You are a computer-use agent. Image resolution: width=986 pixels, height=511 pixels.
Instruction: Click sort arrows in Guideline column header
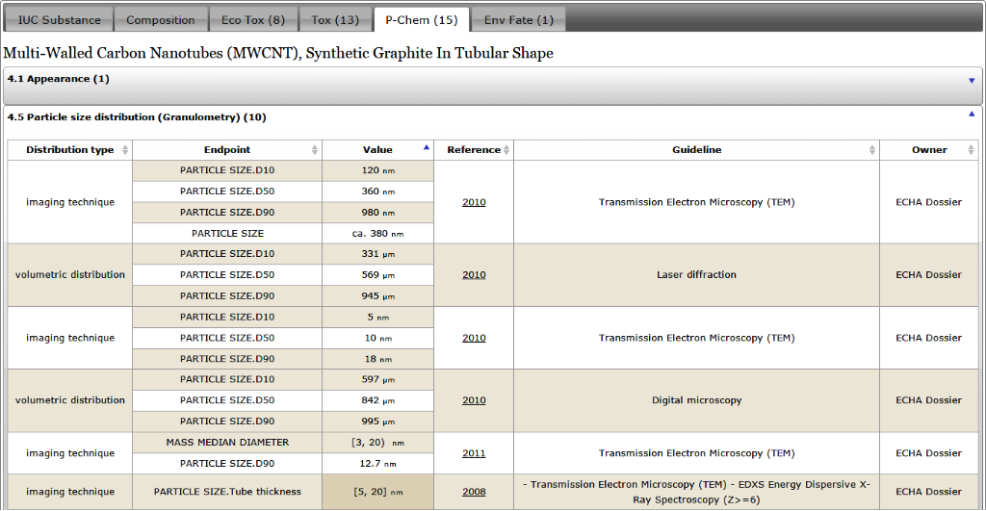[x=871, y=150]
